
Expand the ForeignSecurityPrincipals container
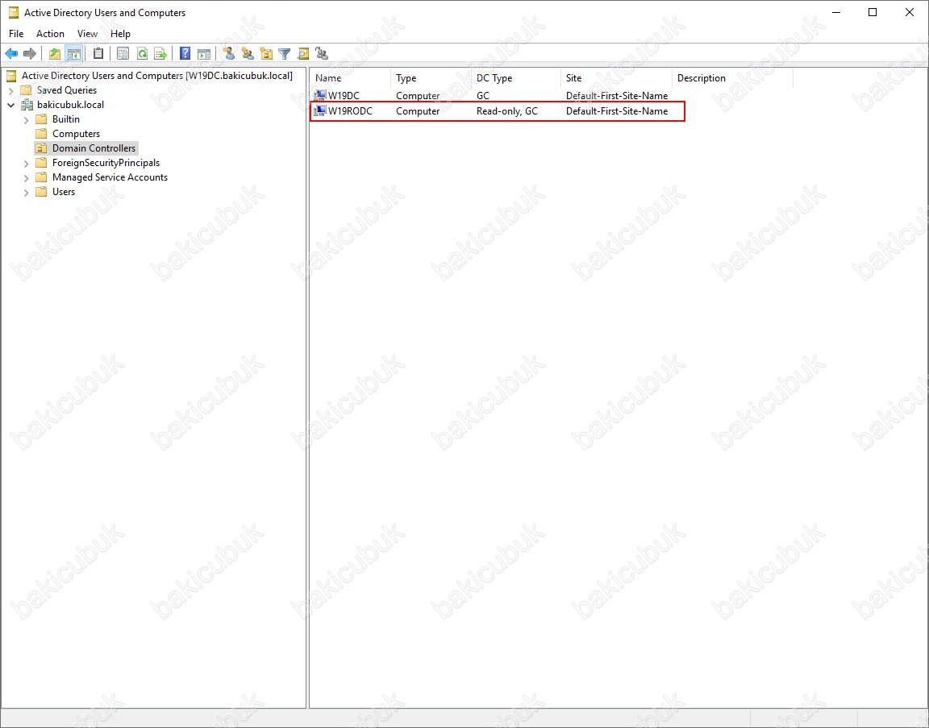(x=26, y=163)
